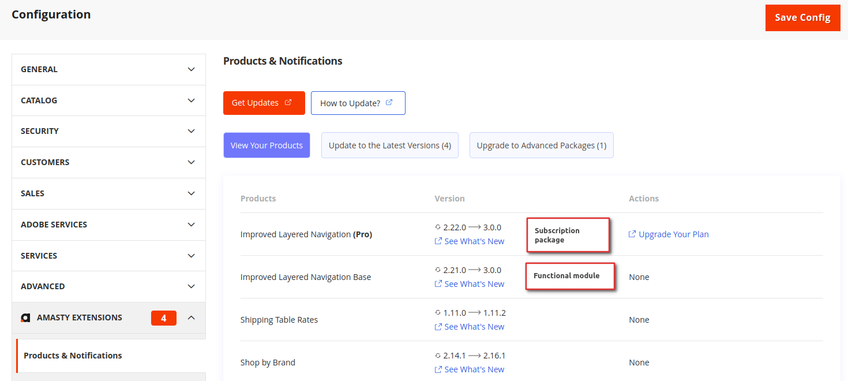Expand the SALES section chevron
This screenshot has height=381, width=848.
coord(192,193)
